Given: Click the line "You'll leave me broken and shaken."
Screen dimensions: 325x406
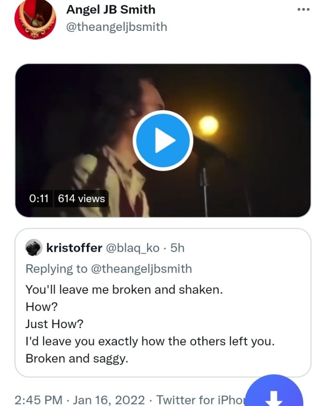Looking at the screenshot, I should 124,290.
